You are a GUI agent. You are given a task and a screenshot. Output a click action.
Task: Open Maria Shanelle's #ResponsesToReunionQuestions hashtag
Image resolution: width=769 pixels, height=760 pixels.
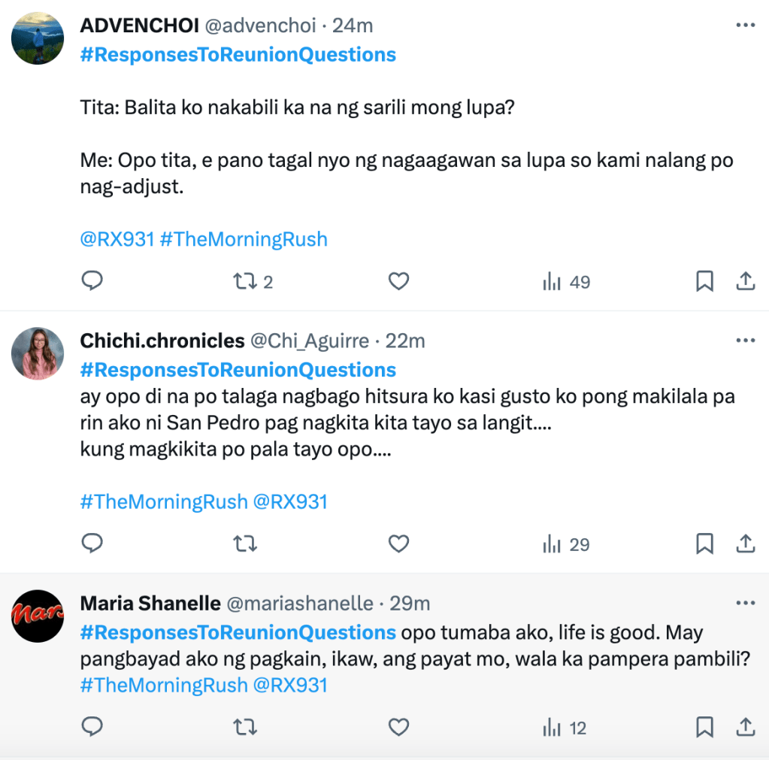[x=238, y=632]
